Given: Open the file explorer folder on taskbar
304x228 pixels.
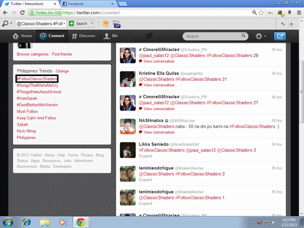Looking at the screenshot, I should coord(45,222).
